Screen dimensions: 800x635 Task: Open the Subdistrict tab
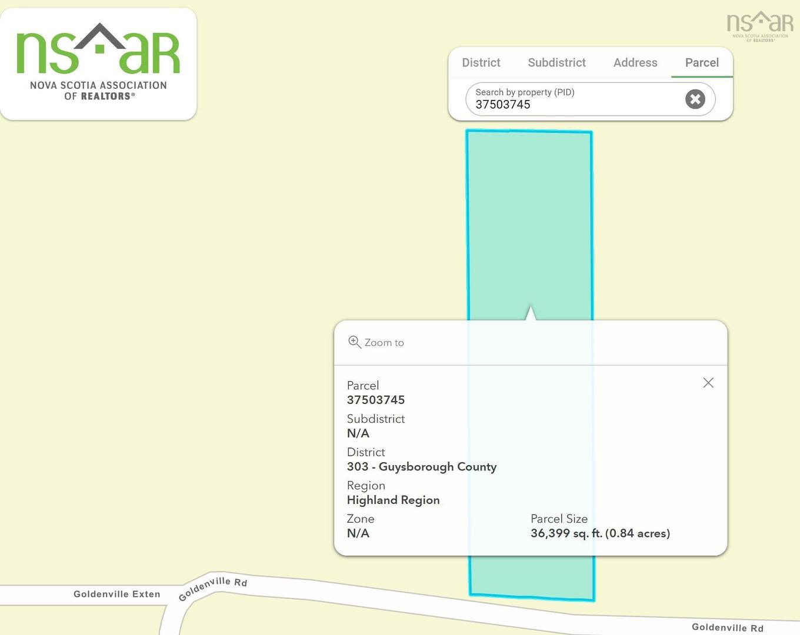(x=556, y=63)
